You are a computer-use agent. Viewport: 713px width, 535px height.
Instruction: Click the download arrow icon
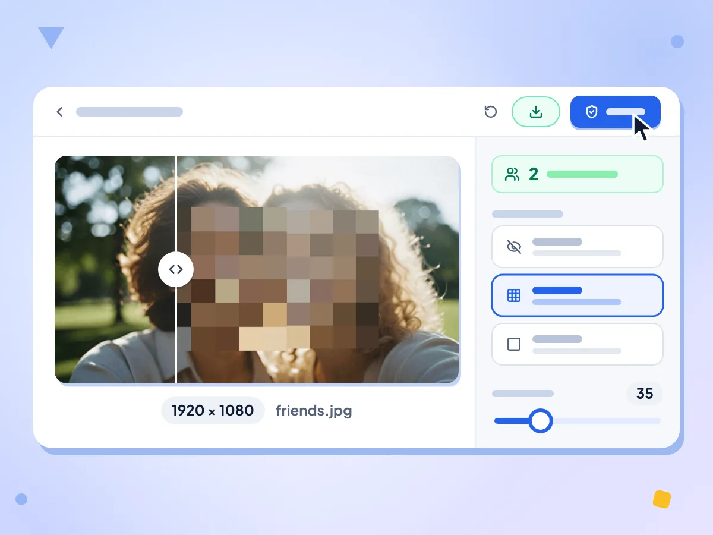coord(536,112)
